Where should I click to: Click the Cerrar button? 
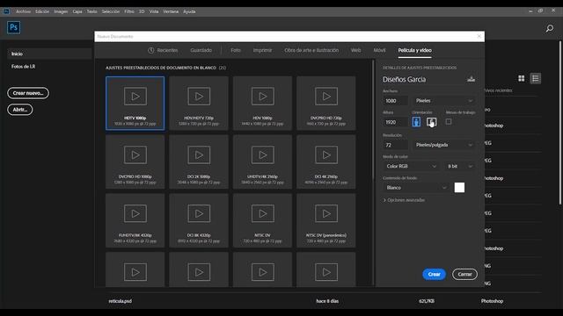pyautogui.click(x=464, y=274)
